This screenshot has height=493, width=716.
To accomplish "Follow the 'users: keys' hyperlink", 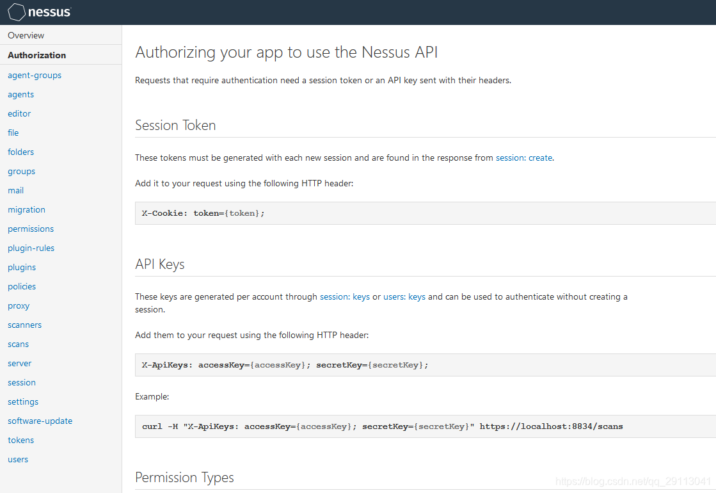I will point(404,296).
